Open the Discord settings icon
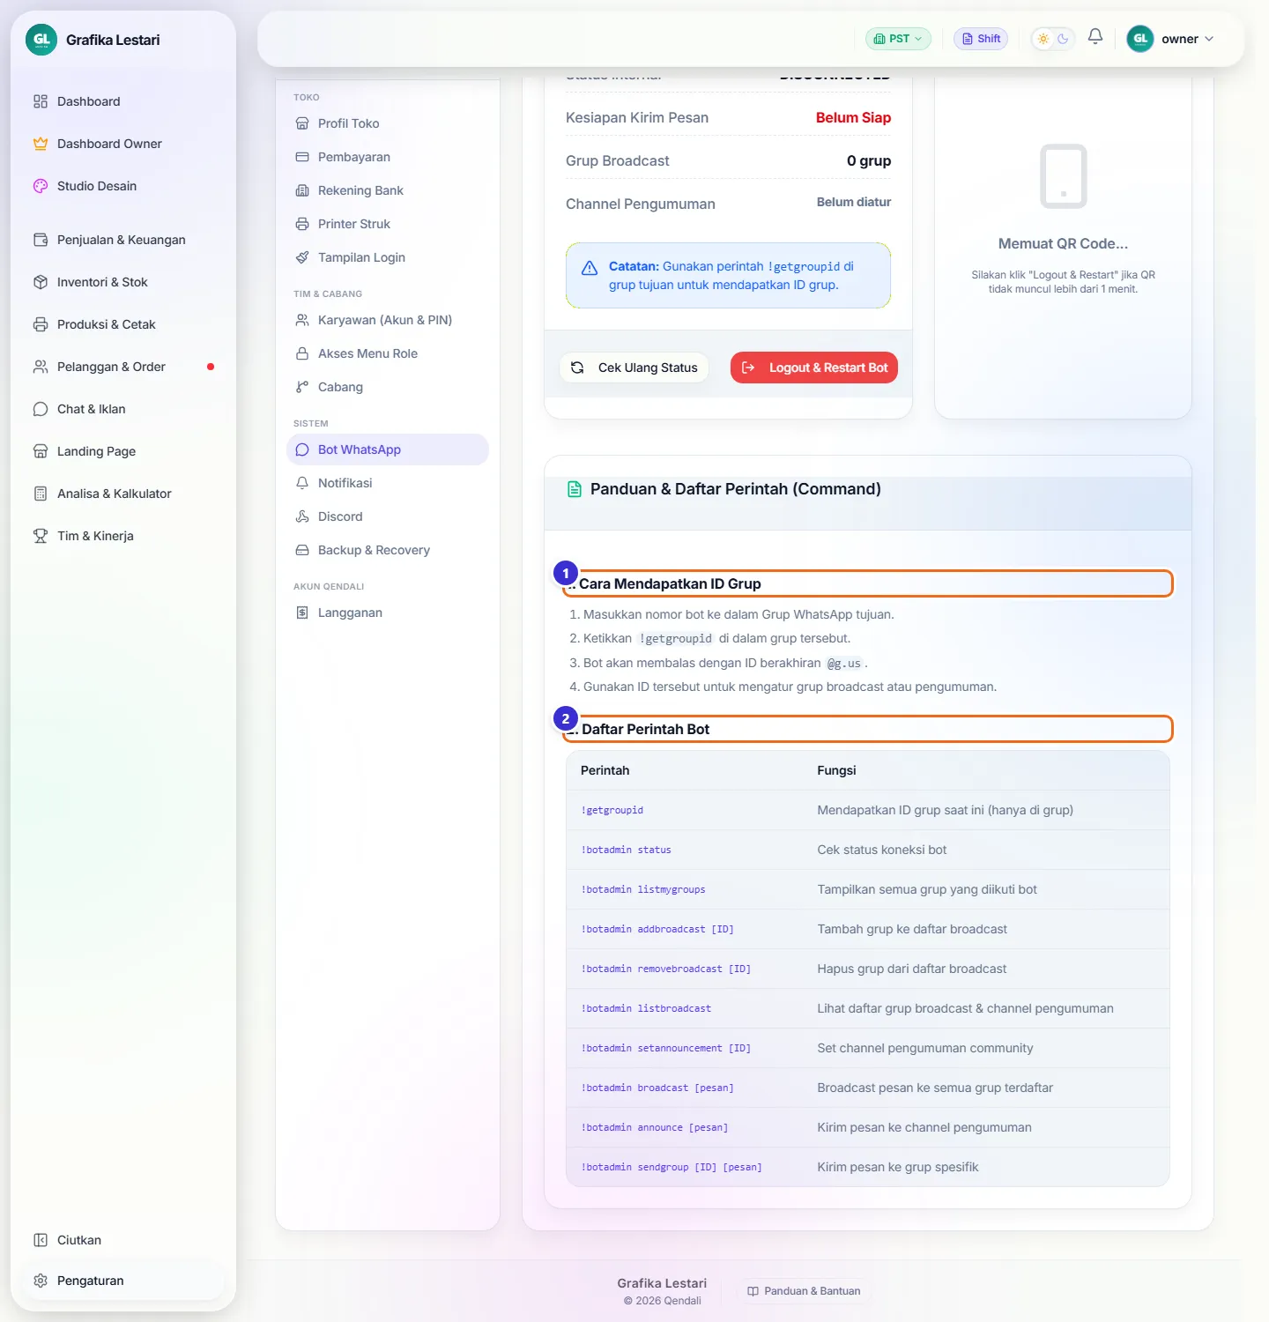 pyautogui.click(x=302, y=516)
